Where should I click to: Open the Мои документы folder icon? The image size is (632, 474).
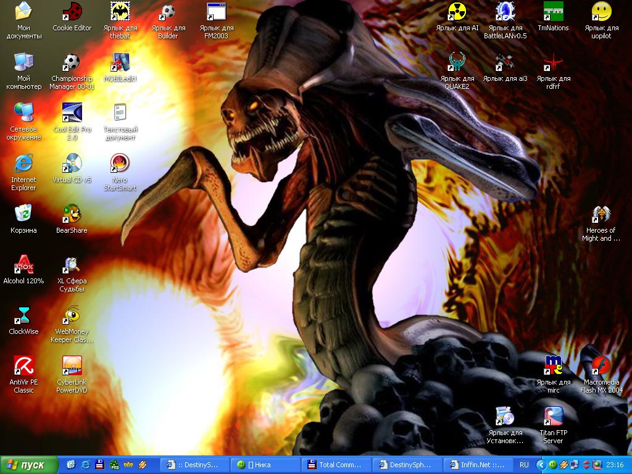click(x=23, y=20)
